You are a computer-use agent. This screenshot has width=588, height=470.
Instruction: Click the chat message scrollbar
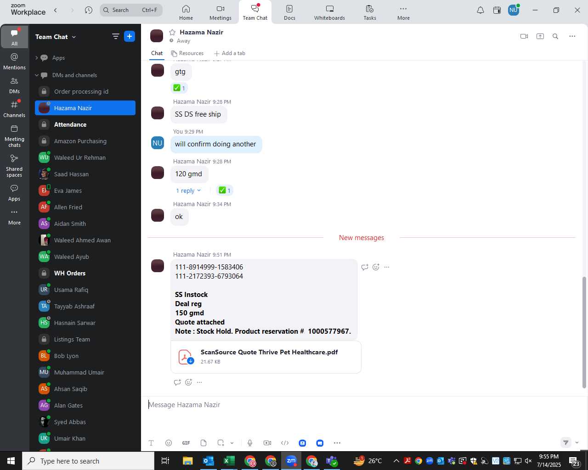pos(584,332)
